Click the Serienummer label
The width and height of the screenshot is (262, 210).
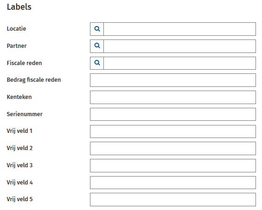[25, 114]
